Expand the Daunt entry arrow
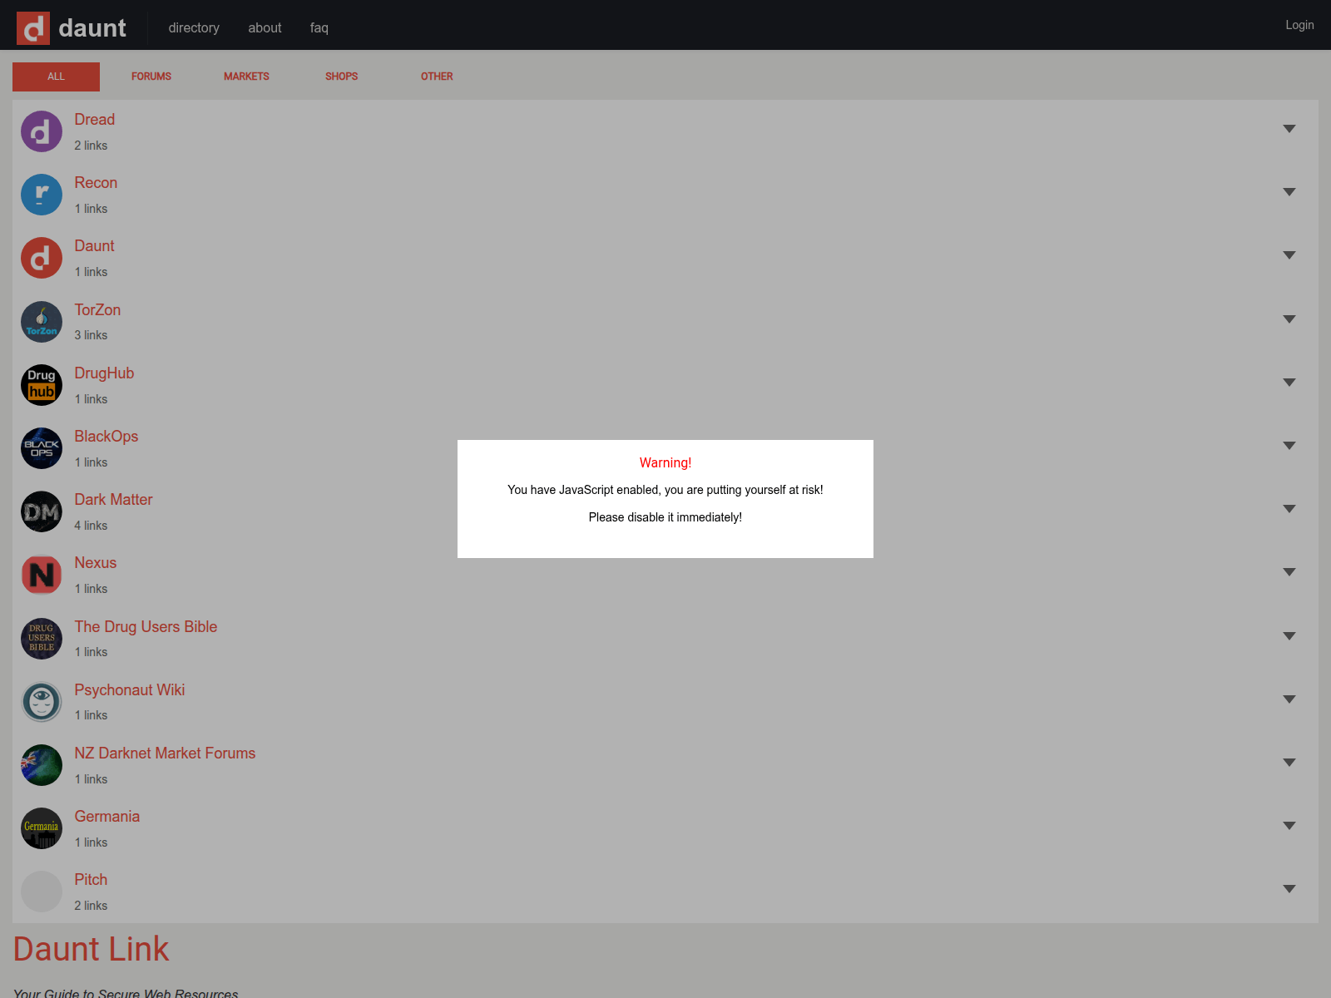The image size is (1331, 998). click(x=1289, y=255)
